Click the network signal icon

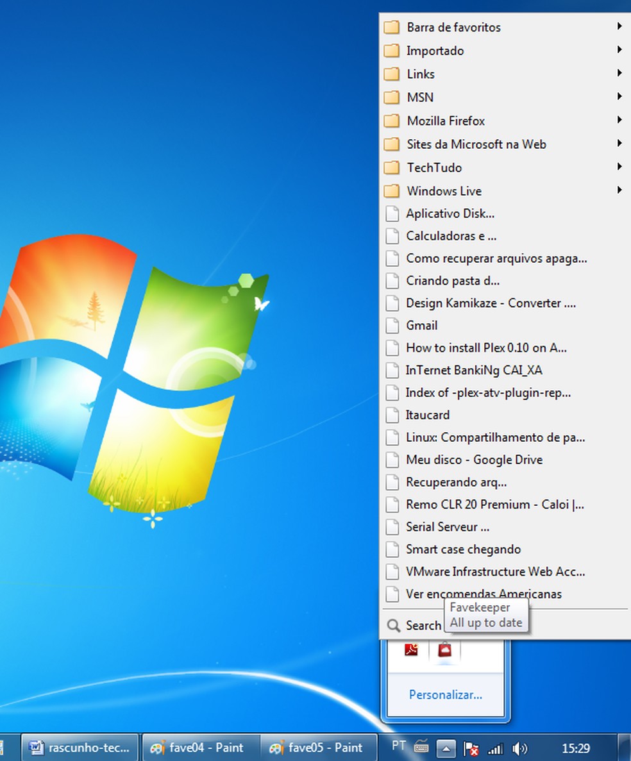click(x=495, y=748)
